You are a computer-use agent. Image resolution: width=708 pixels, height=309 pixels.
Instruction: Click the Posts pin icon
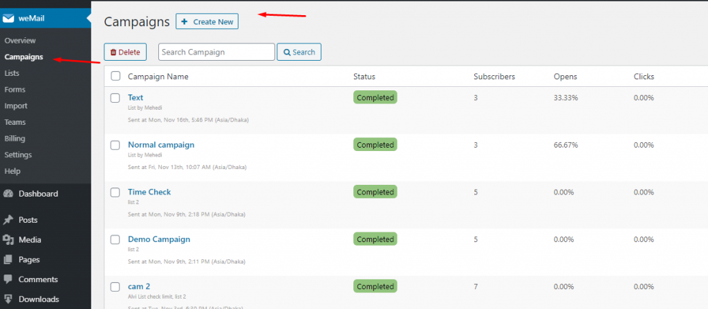coord(8,220)
